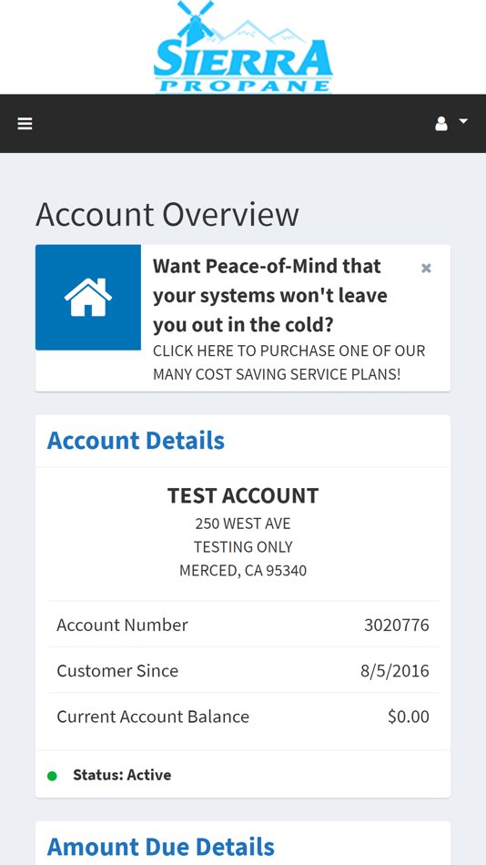
Task: Click the Sierra Propane logo
Action: pos(243,46)
